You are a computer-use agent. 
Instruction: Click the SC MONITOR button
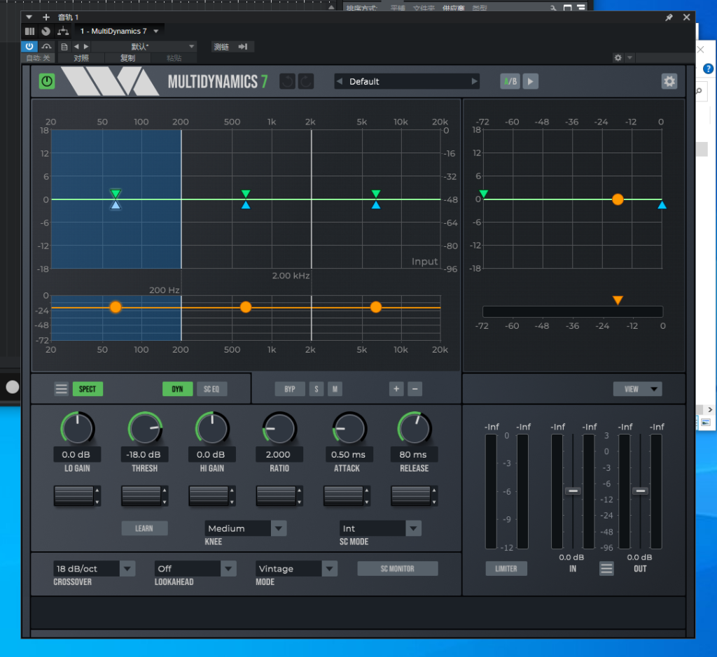pyautogui.click(x=397, y=569)
